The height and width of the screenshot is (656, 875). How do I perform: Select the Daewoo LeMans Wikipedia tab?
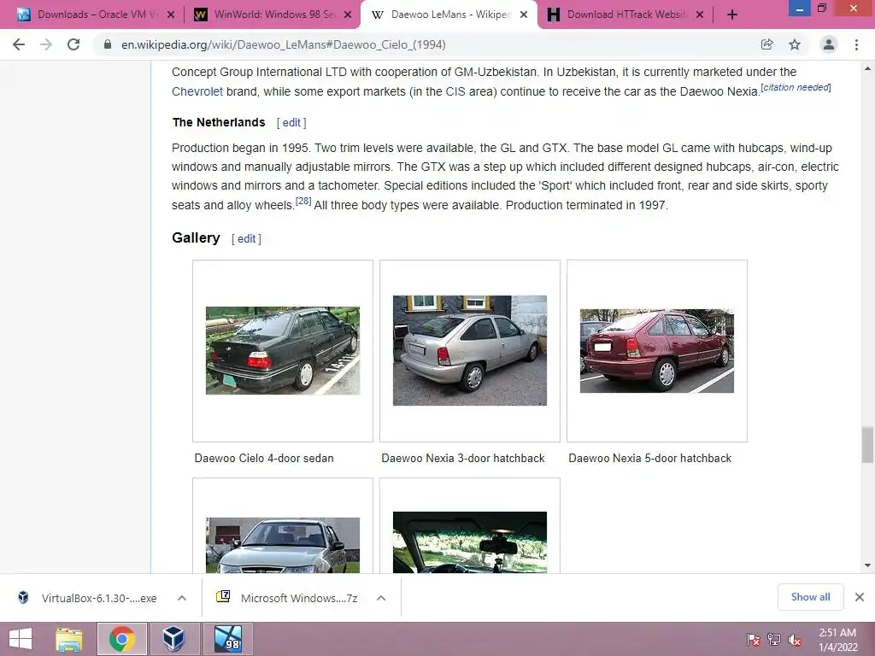point(449,15)
